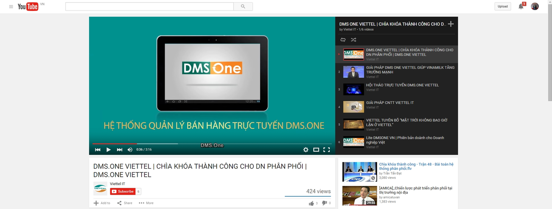
Task: Open Viettel IT channel name below video title
Action: pos(117,184)
